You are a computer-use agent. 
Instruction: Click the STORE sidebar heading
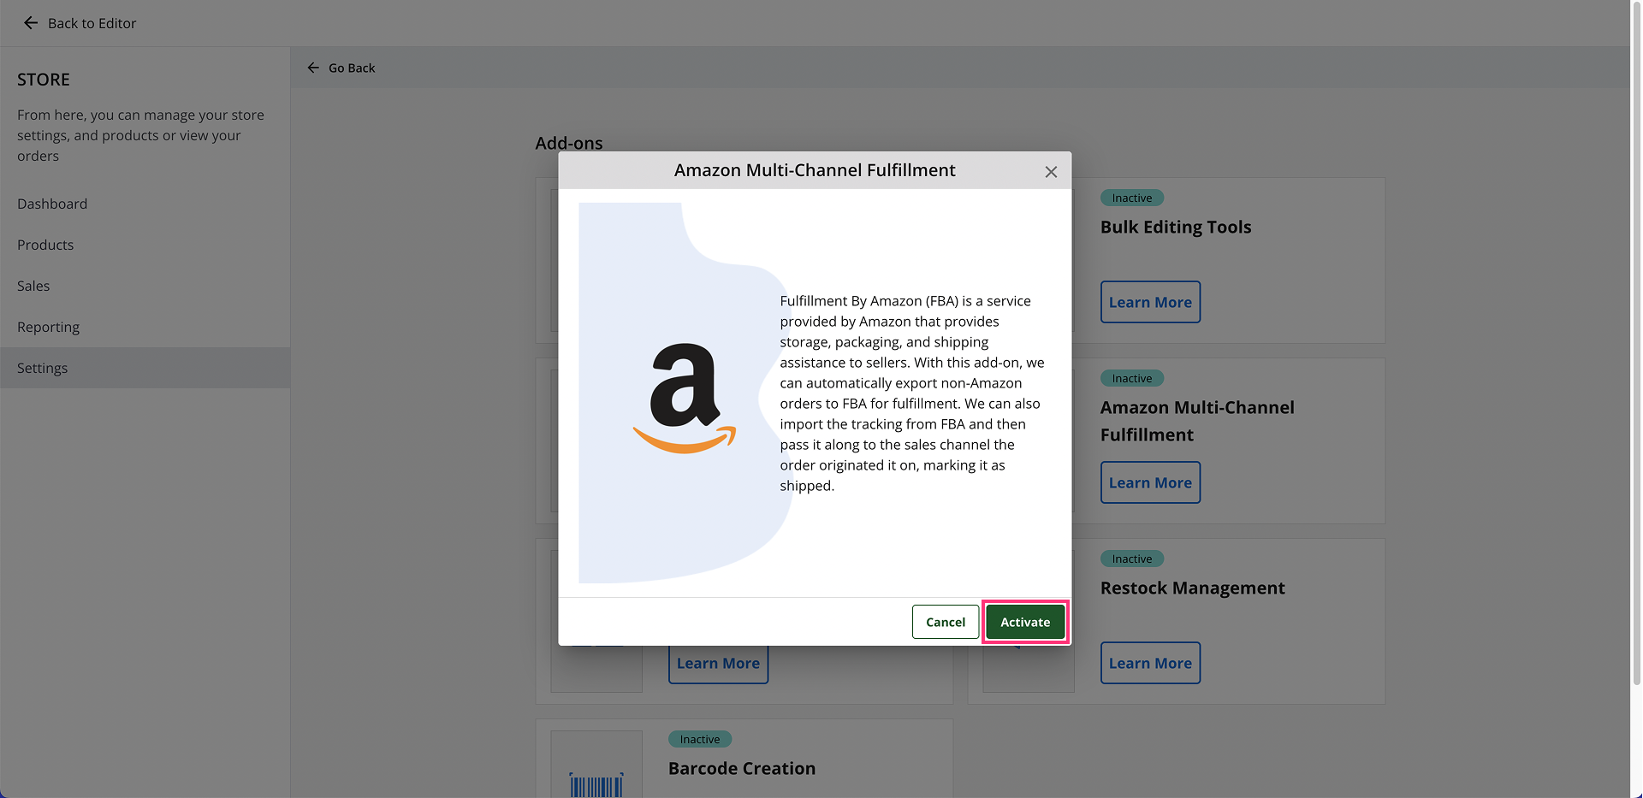tap(44, 80)
